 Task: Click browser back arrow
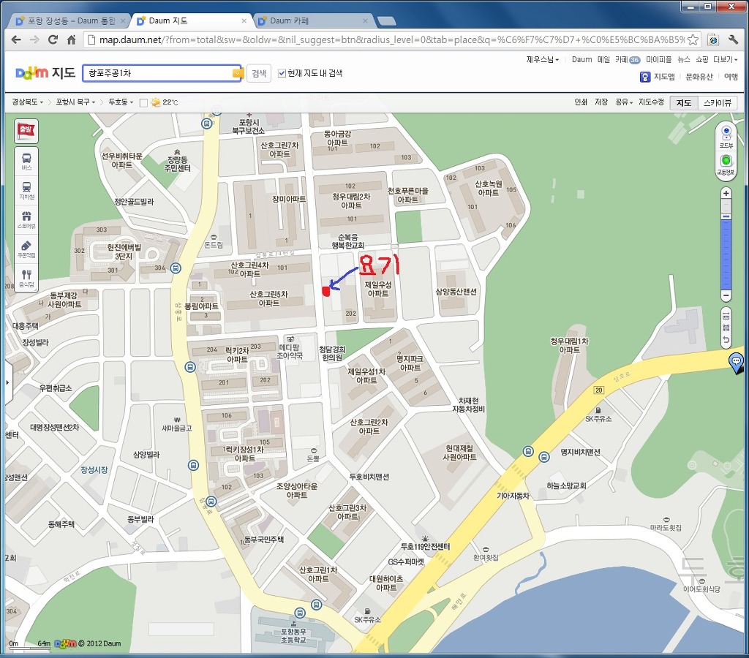pos(16,39)
